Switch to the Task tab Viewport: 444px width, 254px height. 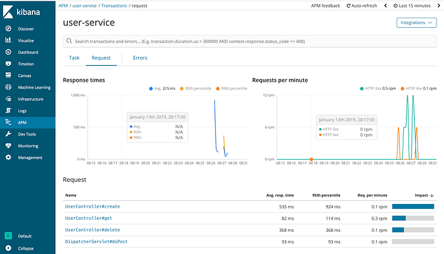74,58
